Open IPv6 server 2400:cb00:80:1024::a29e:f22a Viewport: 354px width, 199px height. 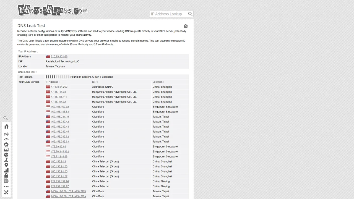pos(68,196)
